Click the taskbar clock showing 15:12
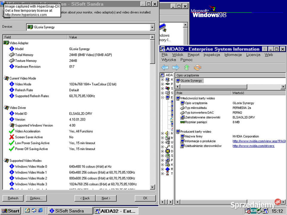The image size is (287, 215). tap(277, 211)
